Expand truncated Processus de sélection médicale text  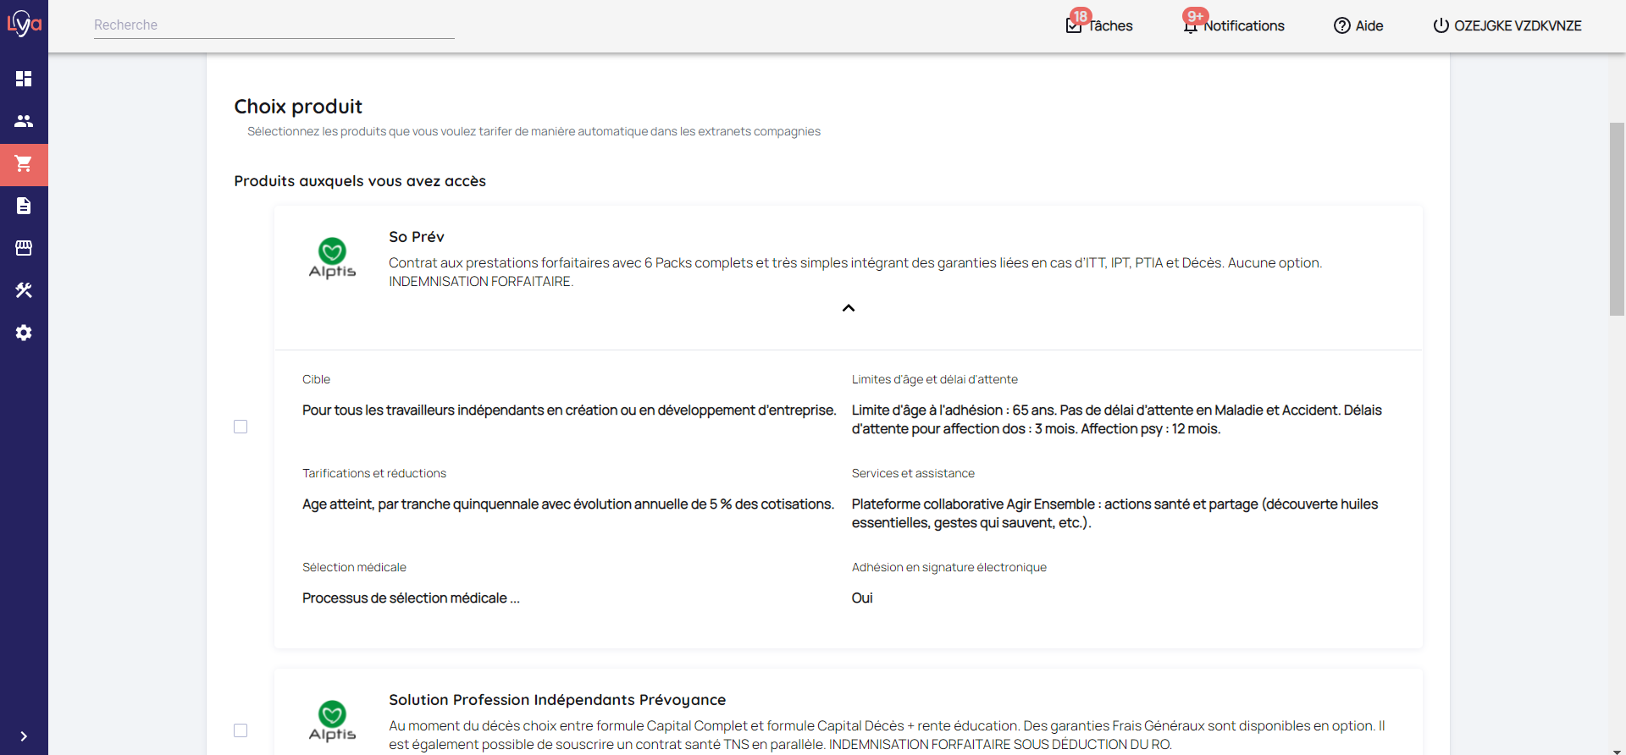pyautogui.click(x=514, y=598)
